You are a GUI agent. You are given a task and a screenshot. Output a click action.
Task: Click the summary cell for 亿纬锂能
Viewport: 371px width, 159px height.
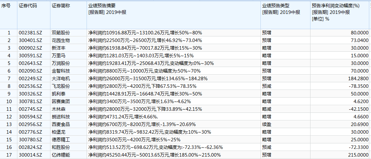click(154, 155)
